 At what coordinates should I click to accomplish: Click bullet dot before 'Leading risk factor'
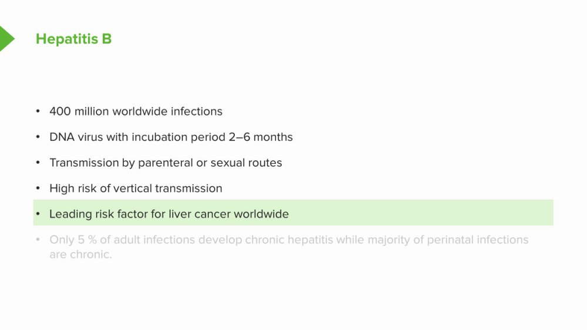38,214
